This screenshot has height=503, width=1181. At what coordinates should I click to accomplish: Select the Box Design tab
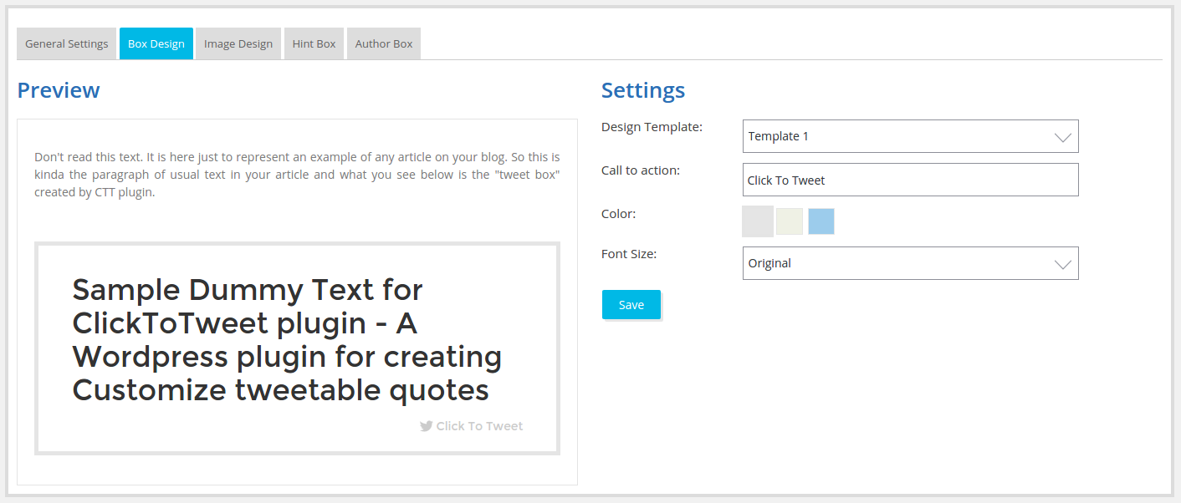pyautogui.click(x=156, y=43)
